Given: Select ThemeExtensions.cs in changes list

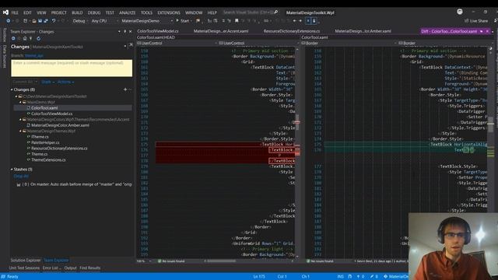Looking at the screenshot, I should point(48,159).
